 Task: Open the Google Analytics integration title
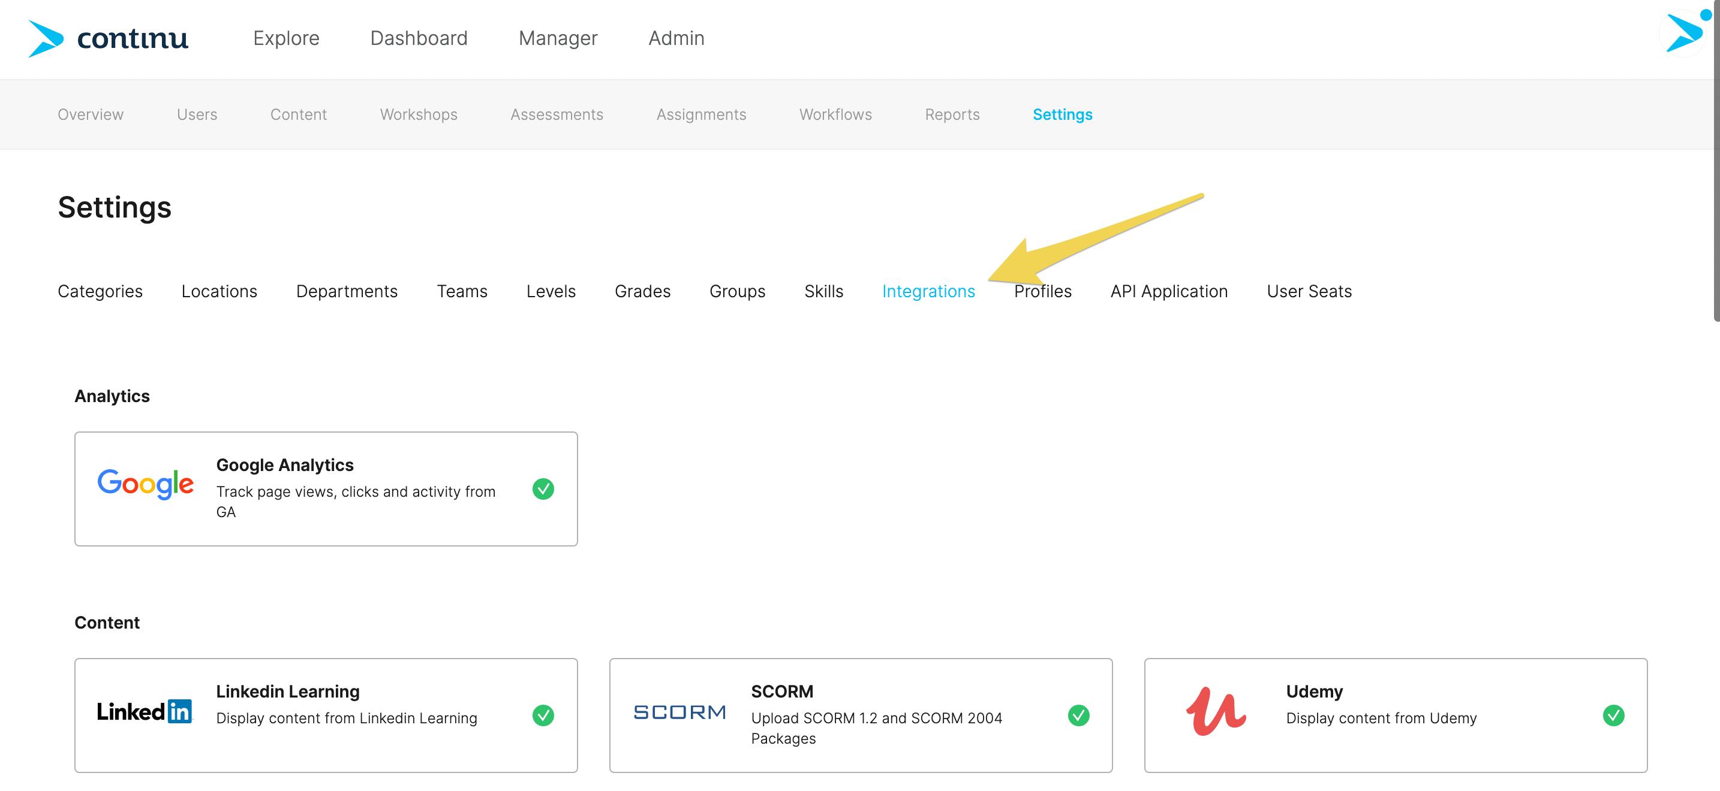coord(285,465)
